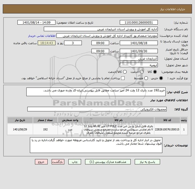Click the کد کالا column header
195x189 pixels.
[x=167, y=120]
